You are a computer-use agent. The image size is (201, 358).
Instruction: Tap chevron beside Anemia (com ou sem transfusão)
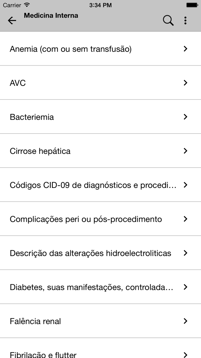click(x=186, y=49)
